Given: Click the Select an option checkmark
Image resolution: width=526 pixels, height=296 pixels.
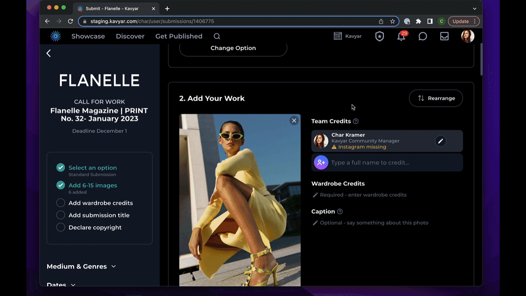Looking at the screenshot, I should pos(60,168).
